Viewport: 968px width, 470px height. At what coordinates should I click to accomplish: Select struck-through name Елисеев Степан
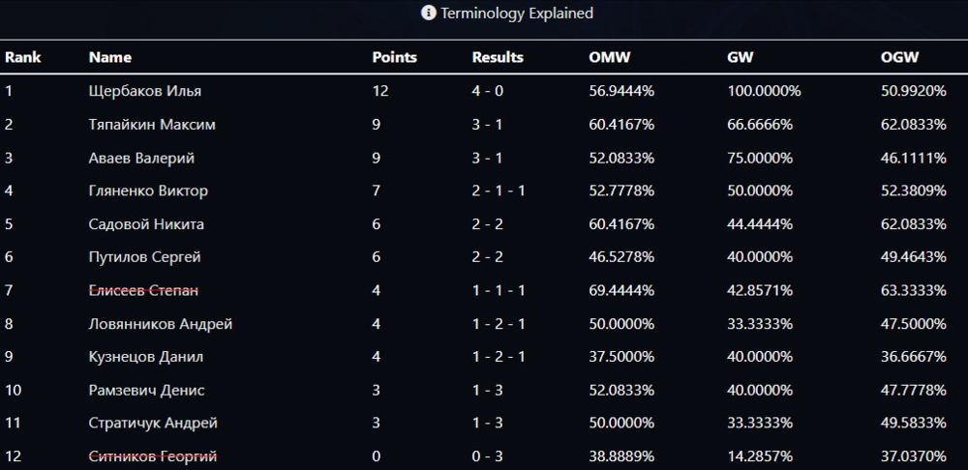(143, 290)
